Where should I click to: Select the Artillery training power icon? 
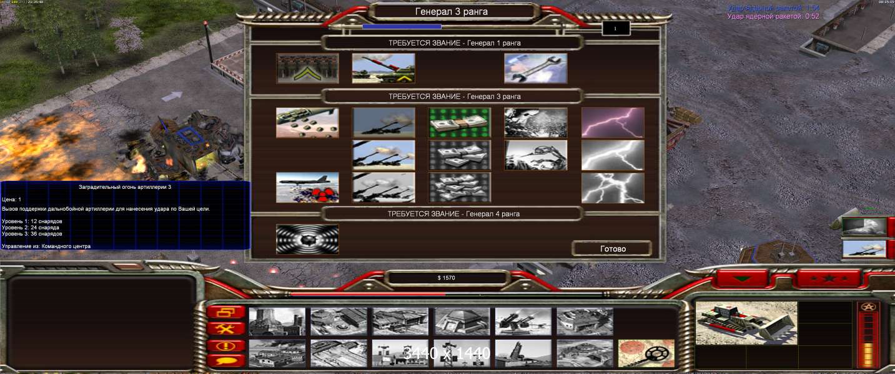383,69
